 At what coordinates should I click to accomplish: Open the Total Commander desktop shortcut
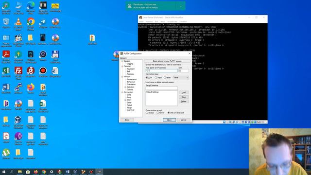55,56
